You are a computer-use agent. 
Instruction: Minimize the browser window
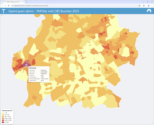tap(144, 2)
